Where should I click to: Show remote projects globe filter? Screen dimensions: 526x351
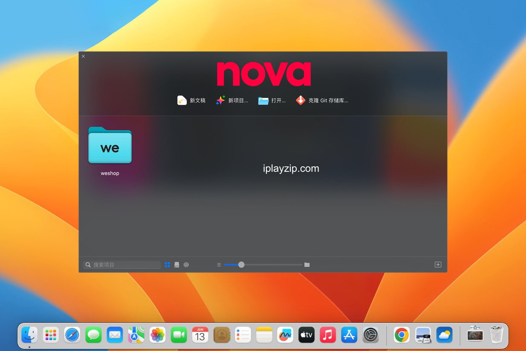coord(186,265)
